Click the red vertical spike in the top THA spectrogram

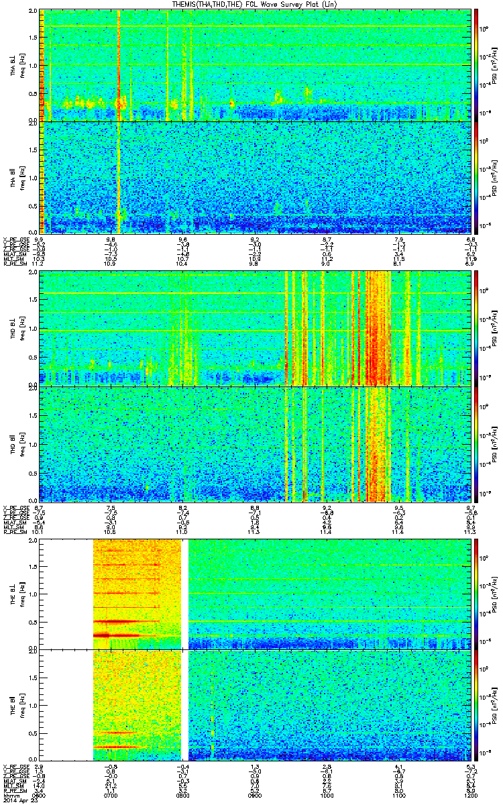point(119,65)
